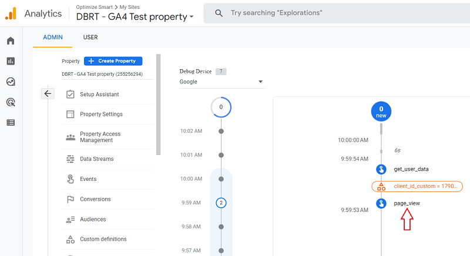Open the Home icon in left sidebar
470x256 pixels.
11,41
